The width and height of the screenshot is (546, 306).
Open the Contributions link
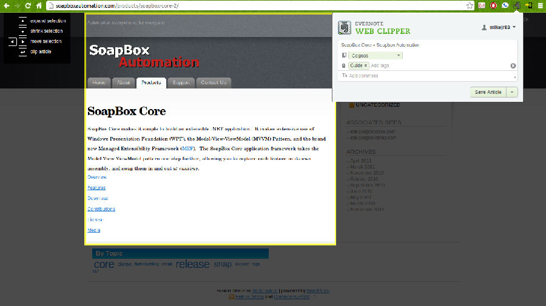tap(101, 209)
